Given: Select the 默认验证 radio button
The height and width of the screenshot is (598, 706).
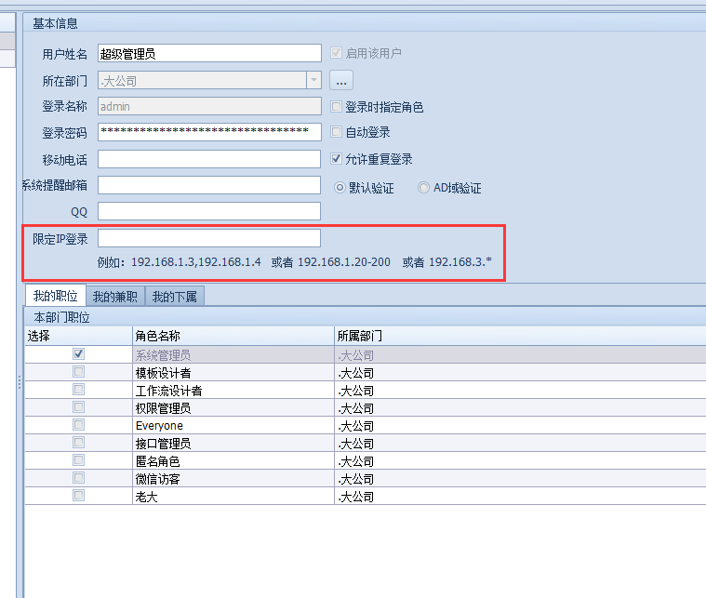Looking at the screenshot, I should coord(340,188).
